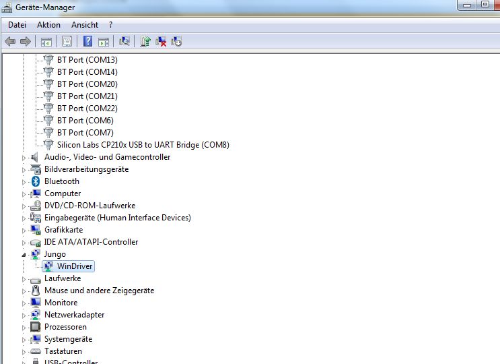This screenshot has width=500, height=364.
Task: Select BT Port (COM7)
Action: pyautogui.click(x=85, y=133)
